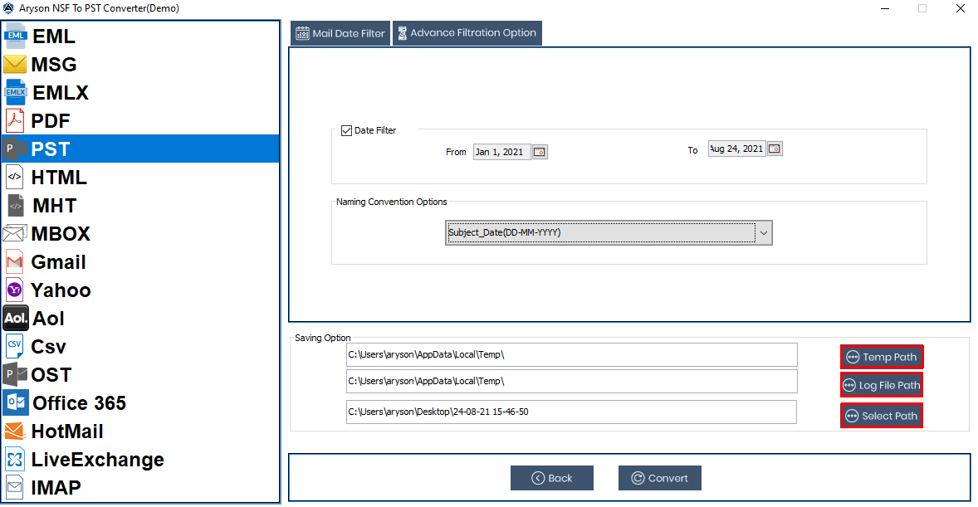
Task: Click the To date field Aug 24, 2021
Action: (x=736, y=149)
